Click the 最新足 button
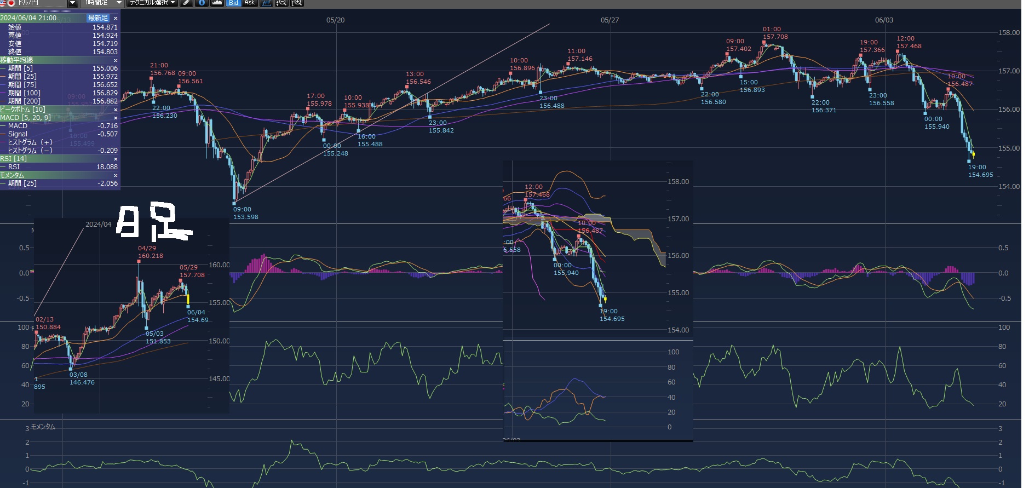Screen dimensions: 1029x488 [x=98, y=18]
